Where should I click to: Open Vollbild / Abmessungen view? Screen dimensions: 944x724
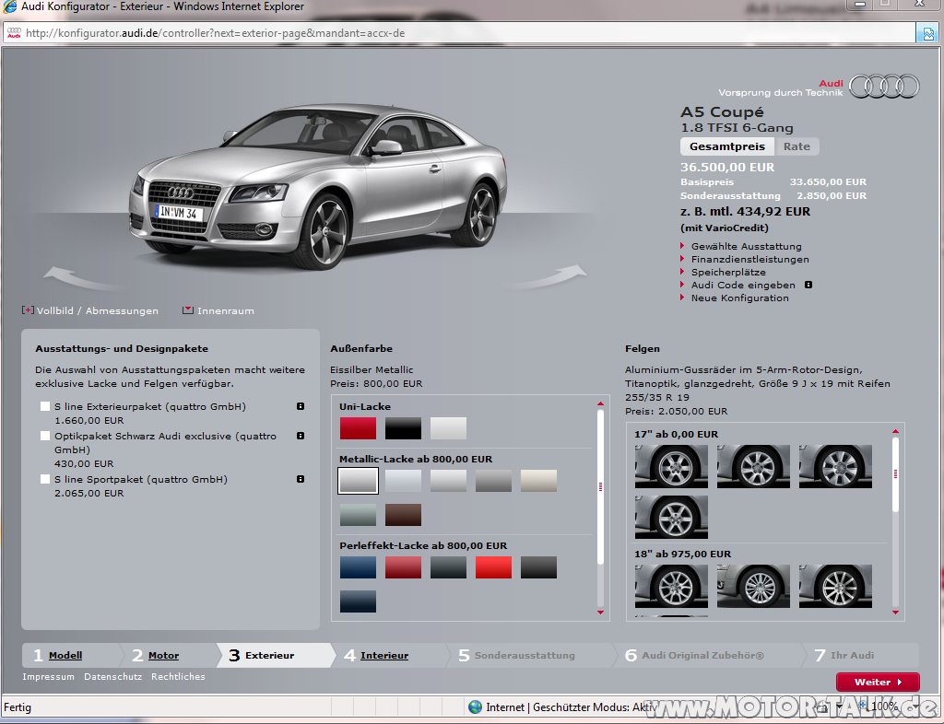(x=98, y=311)
